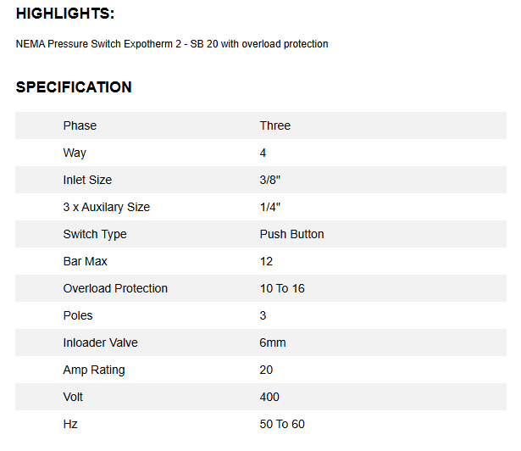Click the Amp Rating label
This screenshot has width=521, height=451.
point(94,370)
